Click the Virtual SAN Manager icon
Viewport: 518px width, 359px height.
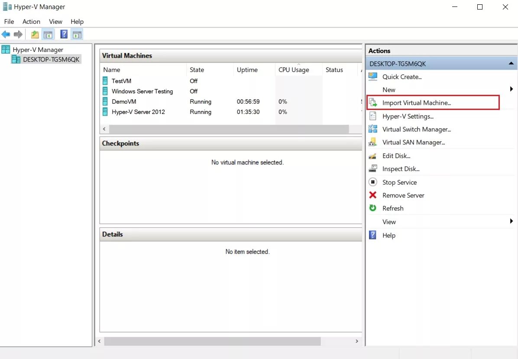tap(373, 142)
